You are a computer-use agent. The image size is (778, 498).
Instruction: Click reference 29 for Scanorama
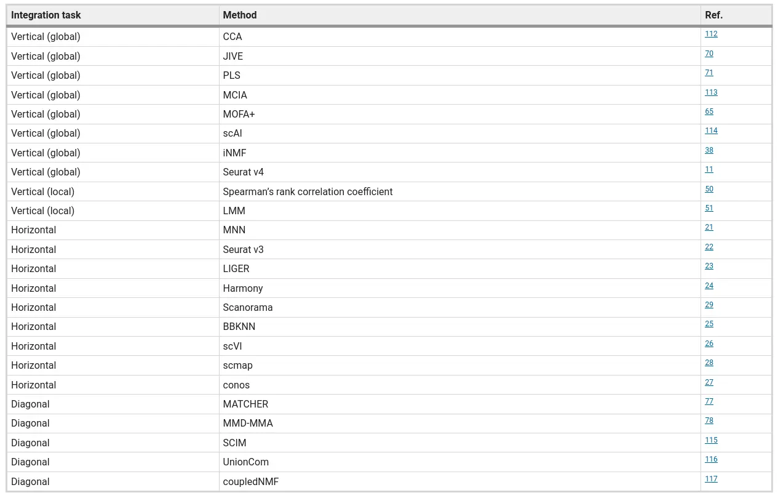[709, 305]
